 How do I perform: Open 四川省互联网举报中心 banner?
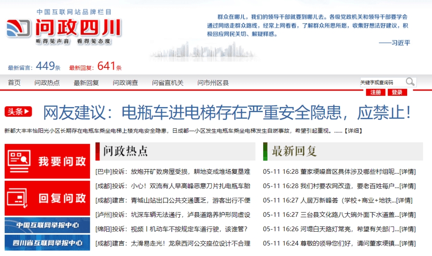[x=47, y=243]
